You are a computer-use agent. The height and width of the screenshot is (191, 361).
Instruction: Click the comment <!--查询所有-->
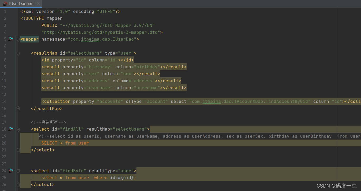tap(48, 122)
